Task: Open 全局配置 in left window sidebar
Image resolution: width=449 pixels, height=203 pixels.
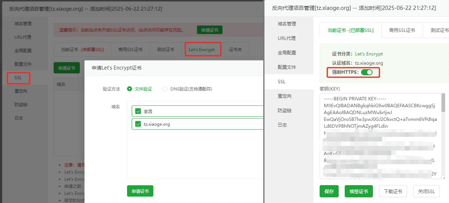Action: (23, 51)
